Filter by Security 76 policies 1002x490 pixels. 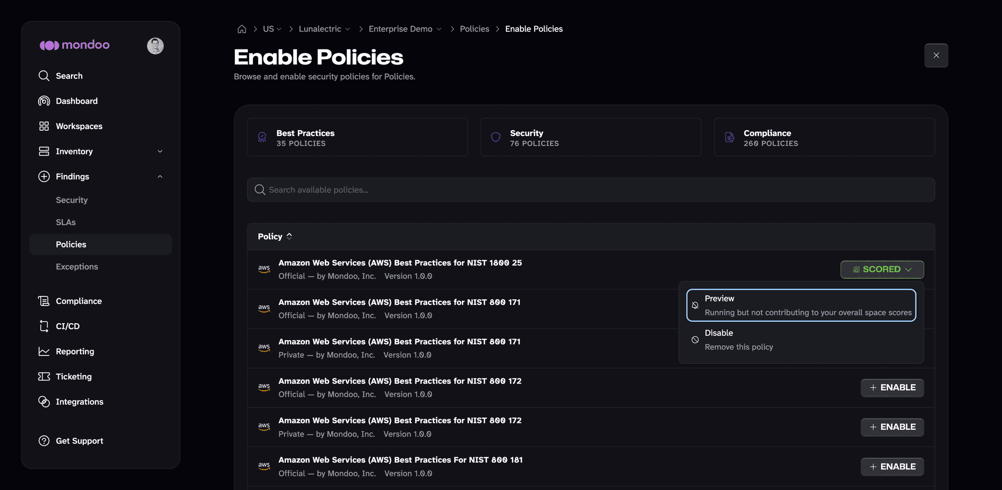click(x=591, y=137)
